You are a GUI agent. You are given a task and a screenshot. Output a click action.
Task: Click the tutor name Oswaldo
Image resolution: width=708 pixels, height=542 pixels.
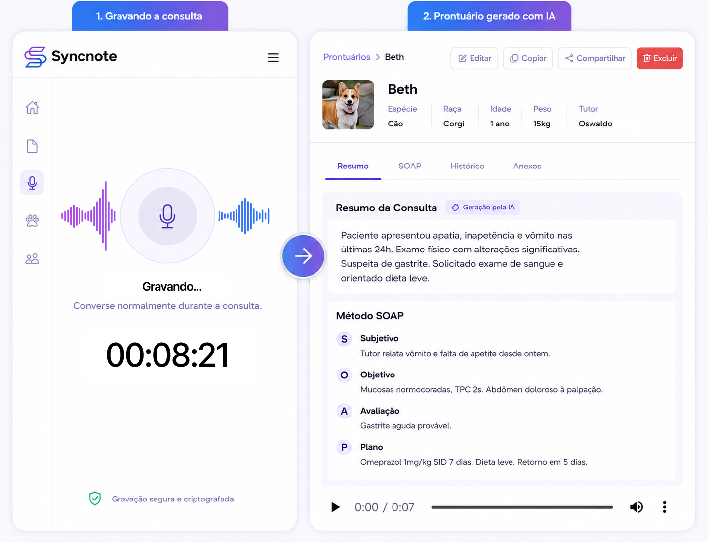pyautogui.click(x=595, y=124)
